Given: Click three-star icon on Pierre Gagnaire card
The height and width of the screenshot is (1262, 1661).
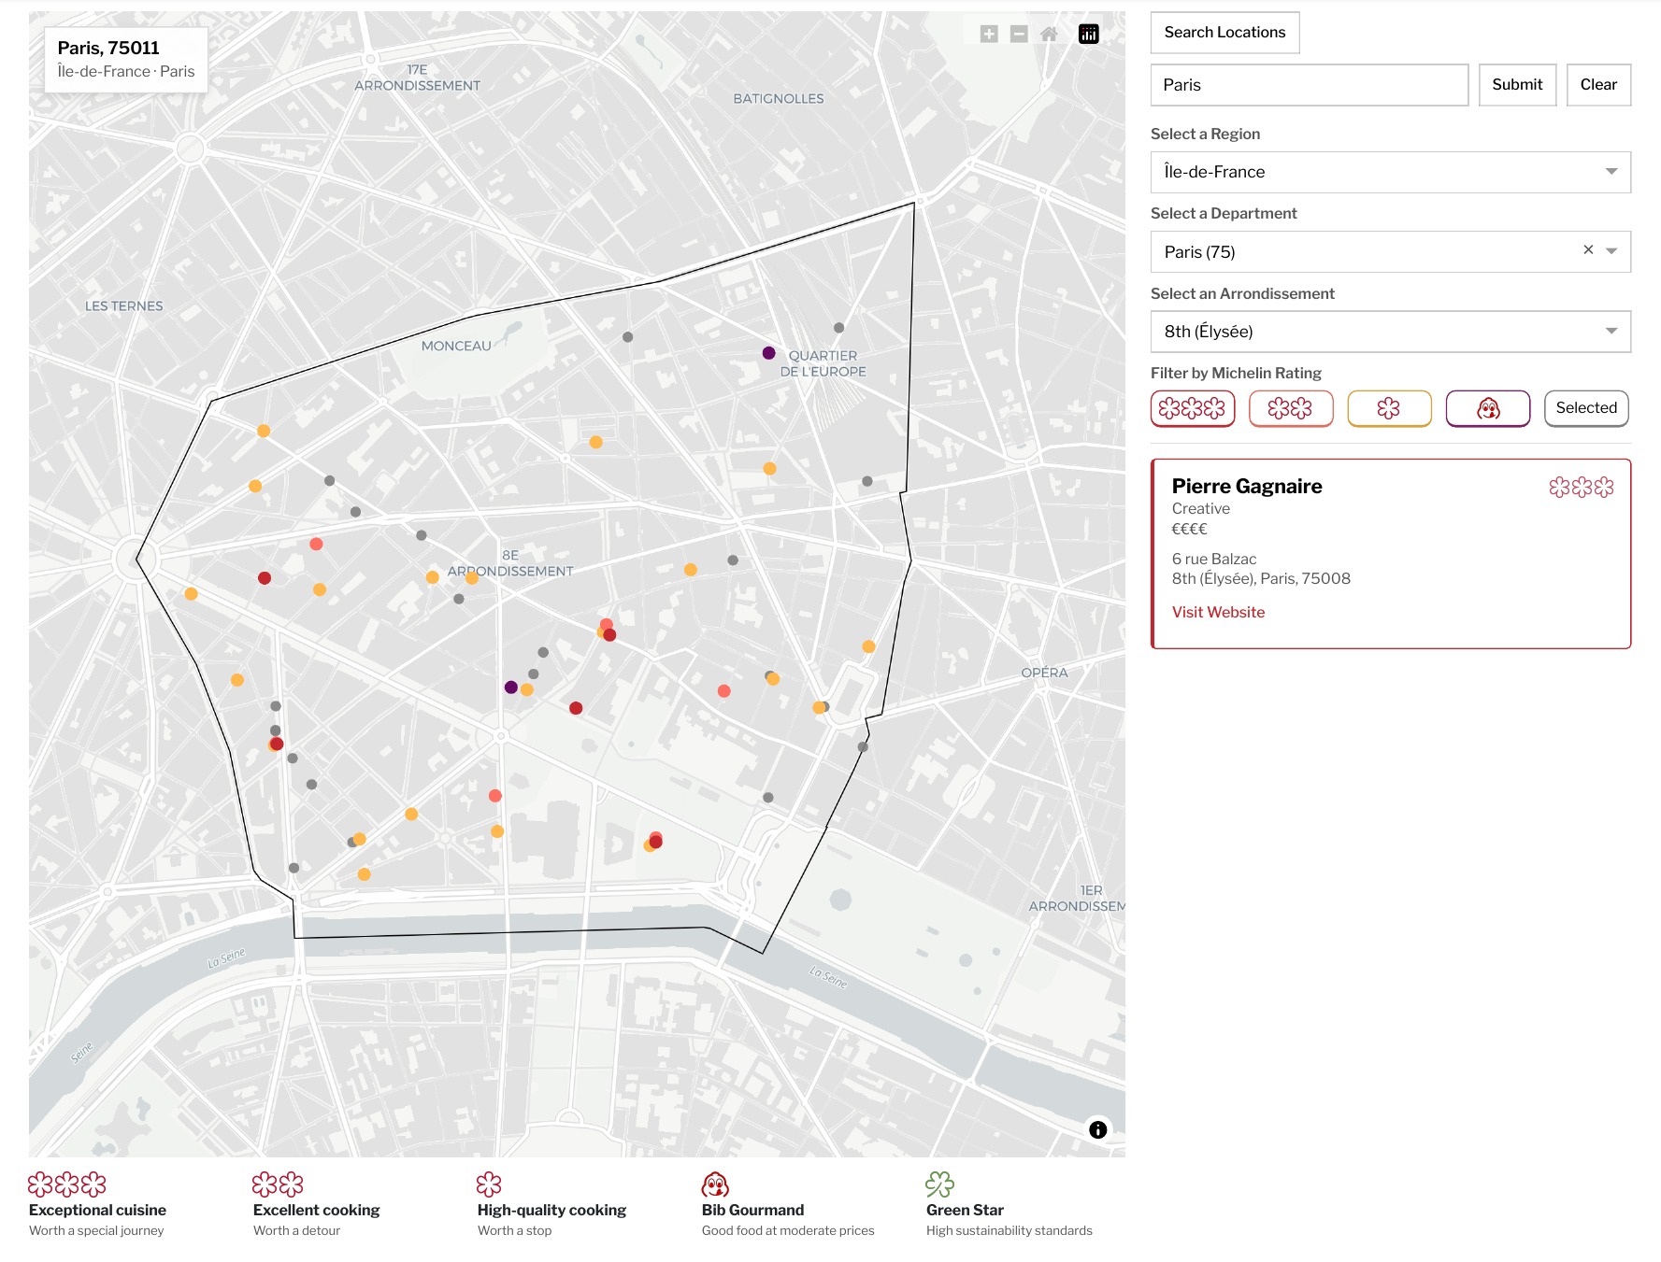Looking at the screenshot, I should [x=1582, y=487].
